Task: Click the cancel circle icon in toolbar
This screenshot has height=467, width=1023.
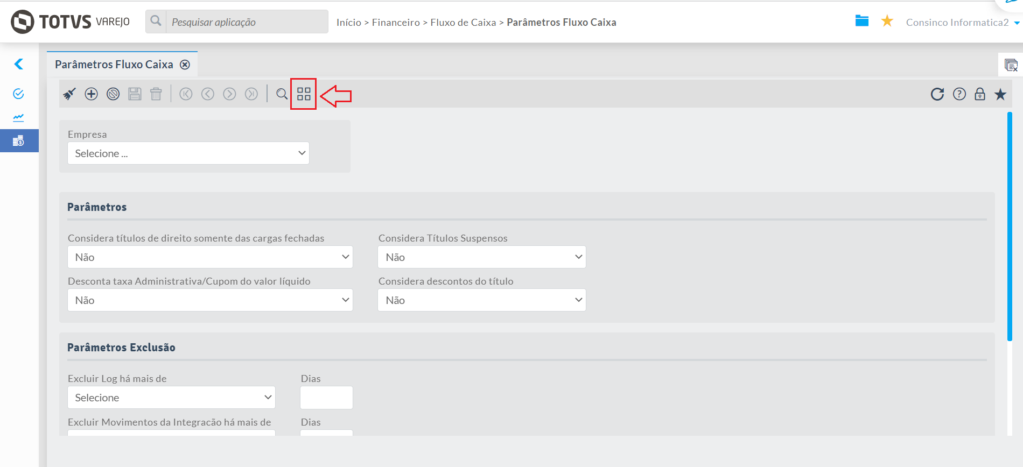Action: pos(113,94)
